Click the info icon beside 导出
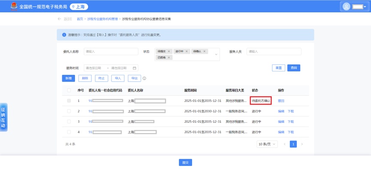 coord(145,78)
